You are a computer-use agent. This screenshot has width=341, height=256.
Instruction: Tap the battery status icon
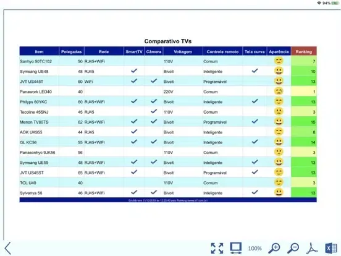pos(335,3)
